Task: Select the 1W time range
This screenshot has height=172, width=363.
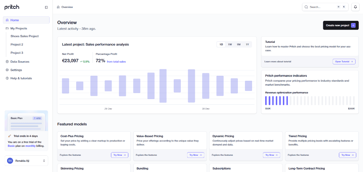Action: tap(230, 44)
